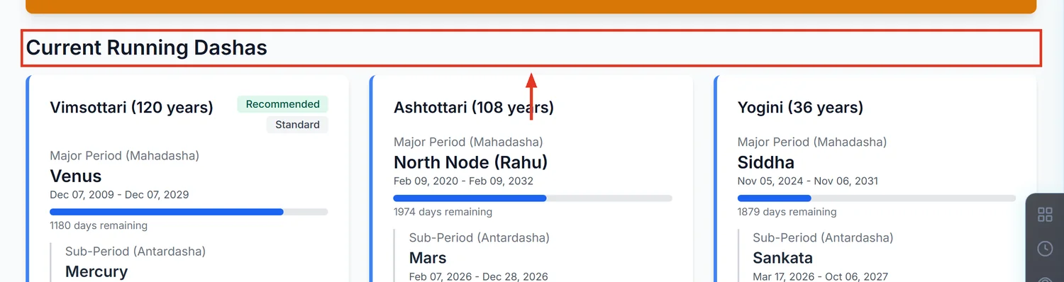Viewport: 1064px width, 282px height.
Task: Select the Mercury sub-period entry
Action: click(96, 271)
